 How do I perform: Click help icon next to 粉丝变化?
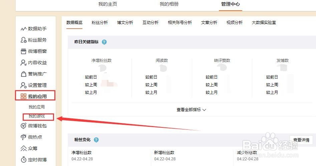coord(96,140)
